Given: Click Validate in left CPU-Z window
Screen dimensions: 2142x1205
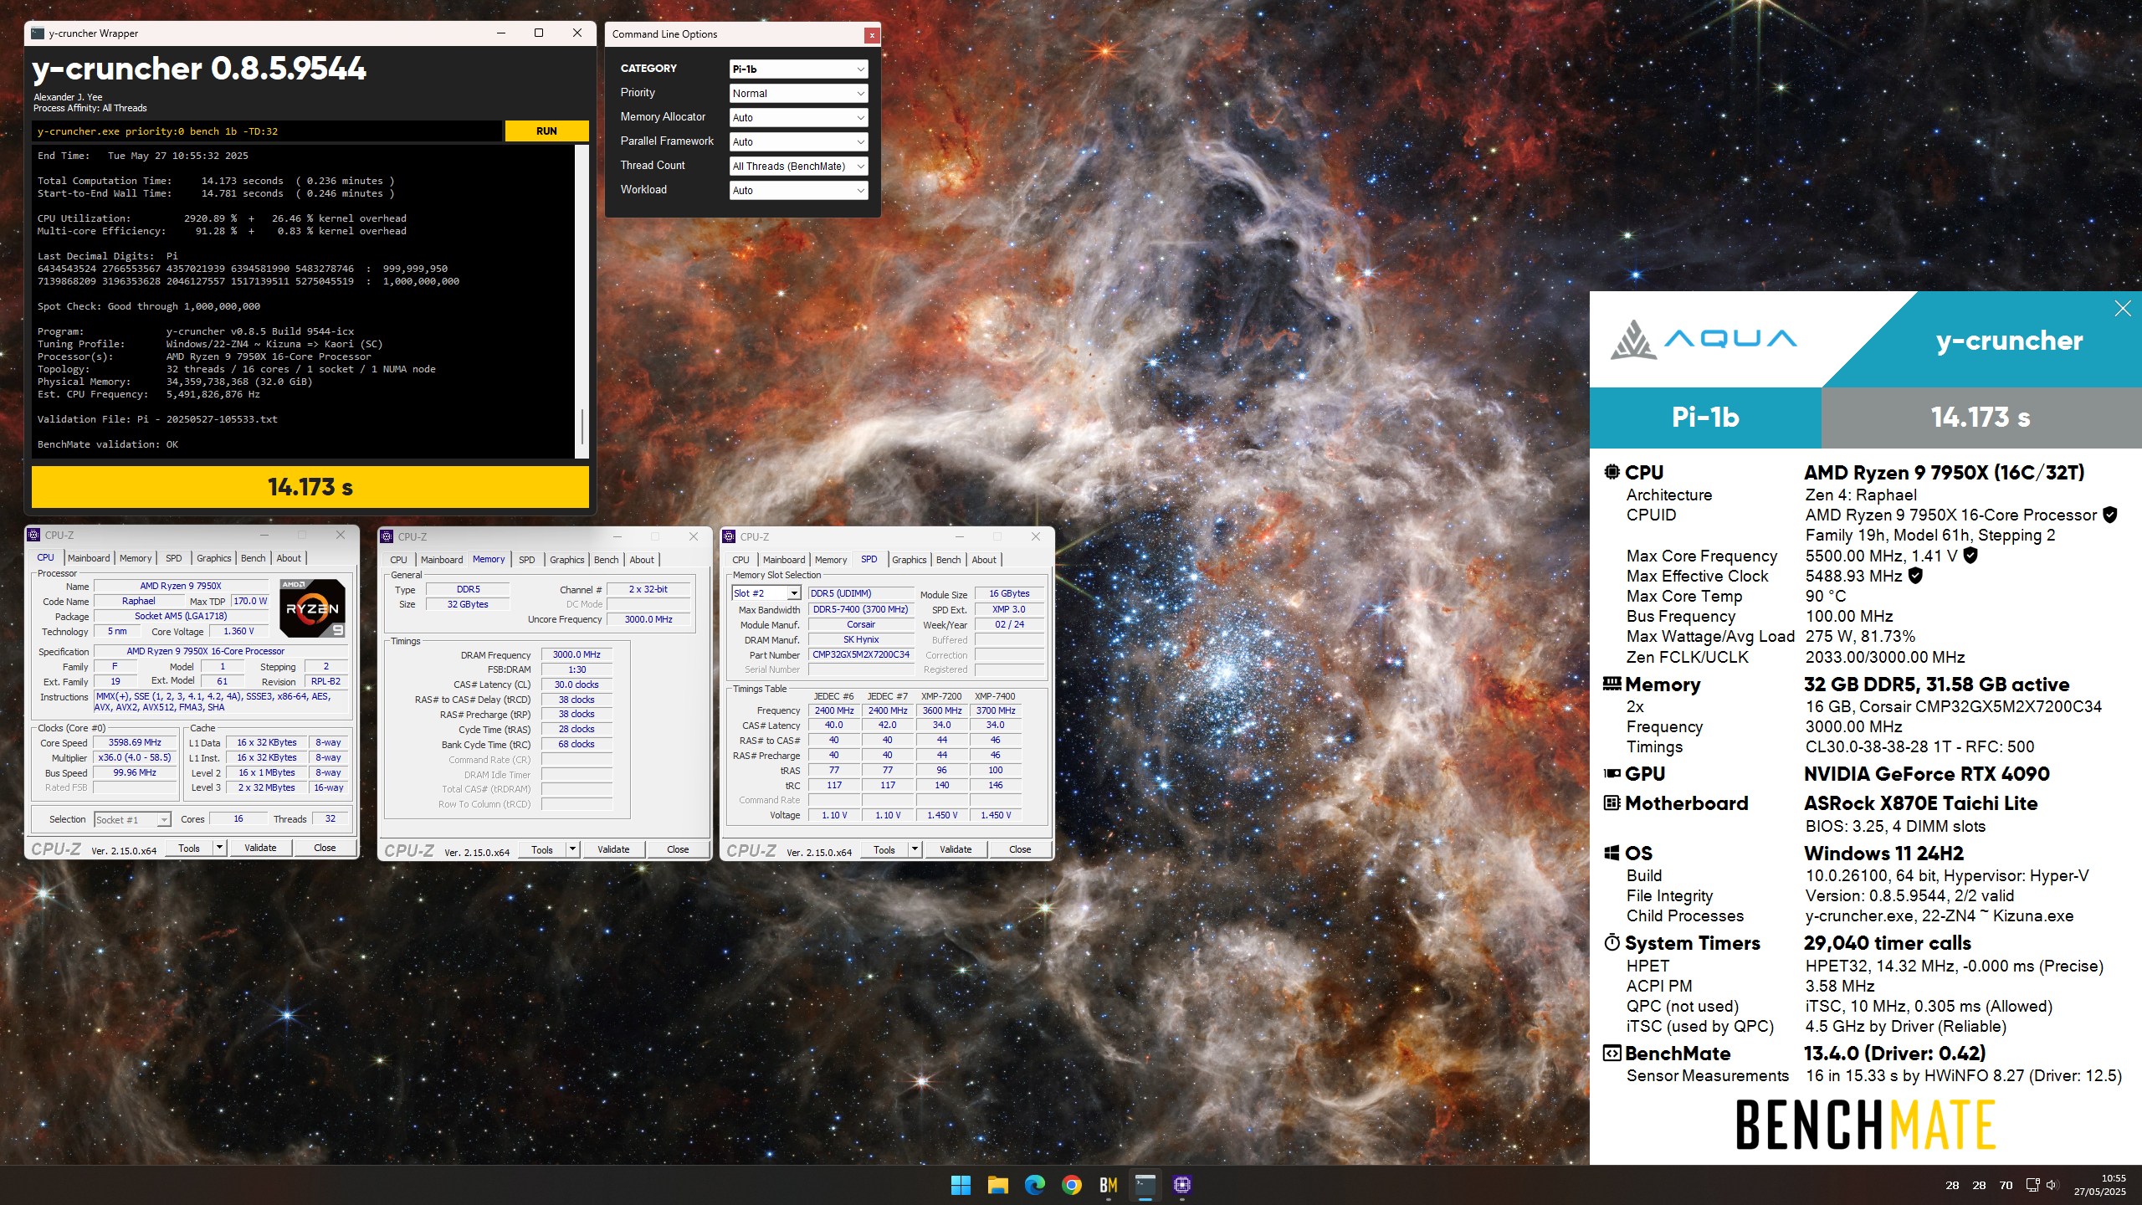Looking at the screenshot, I should pyautogui.click(x=260, y=848).
